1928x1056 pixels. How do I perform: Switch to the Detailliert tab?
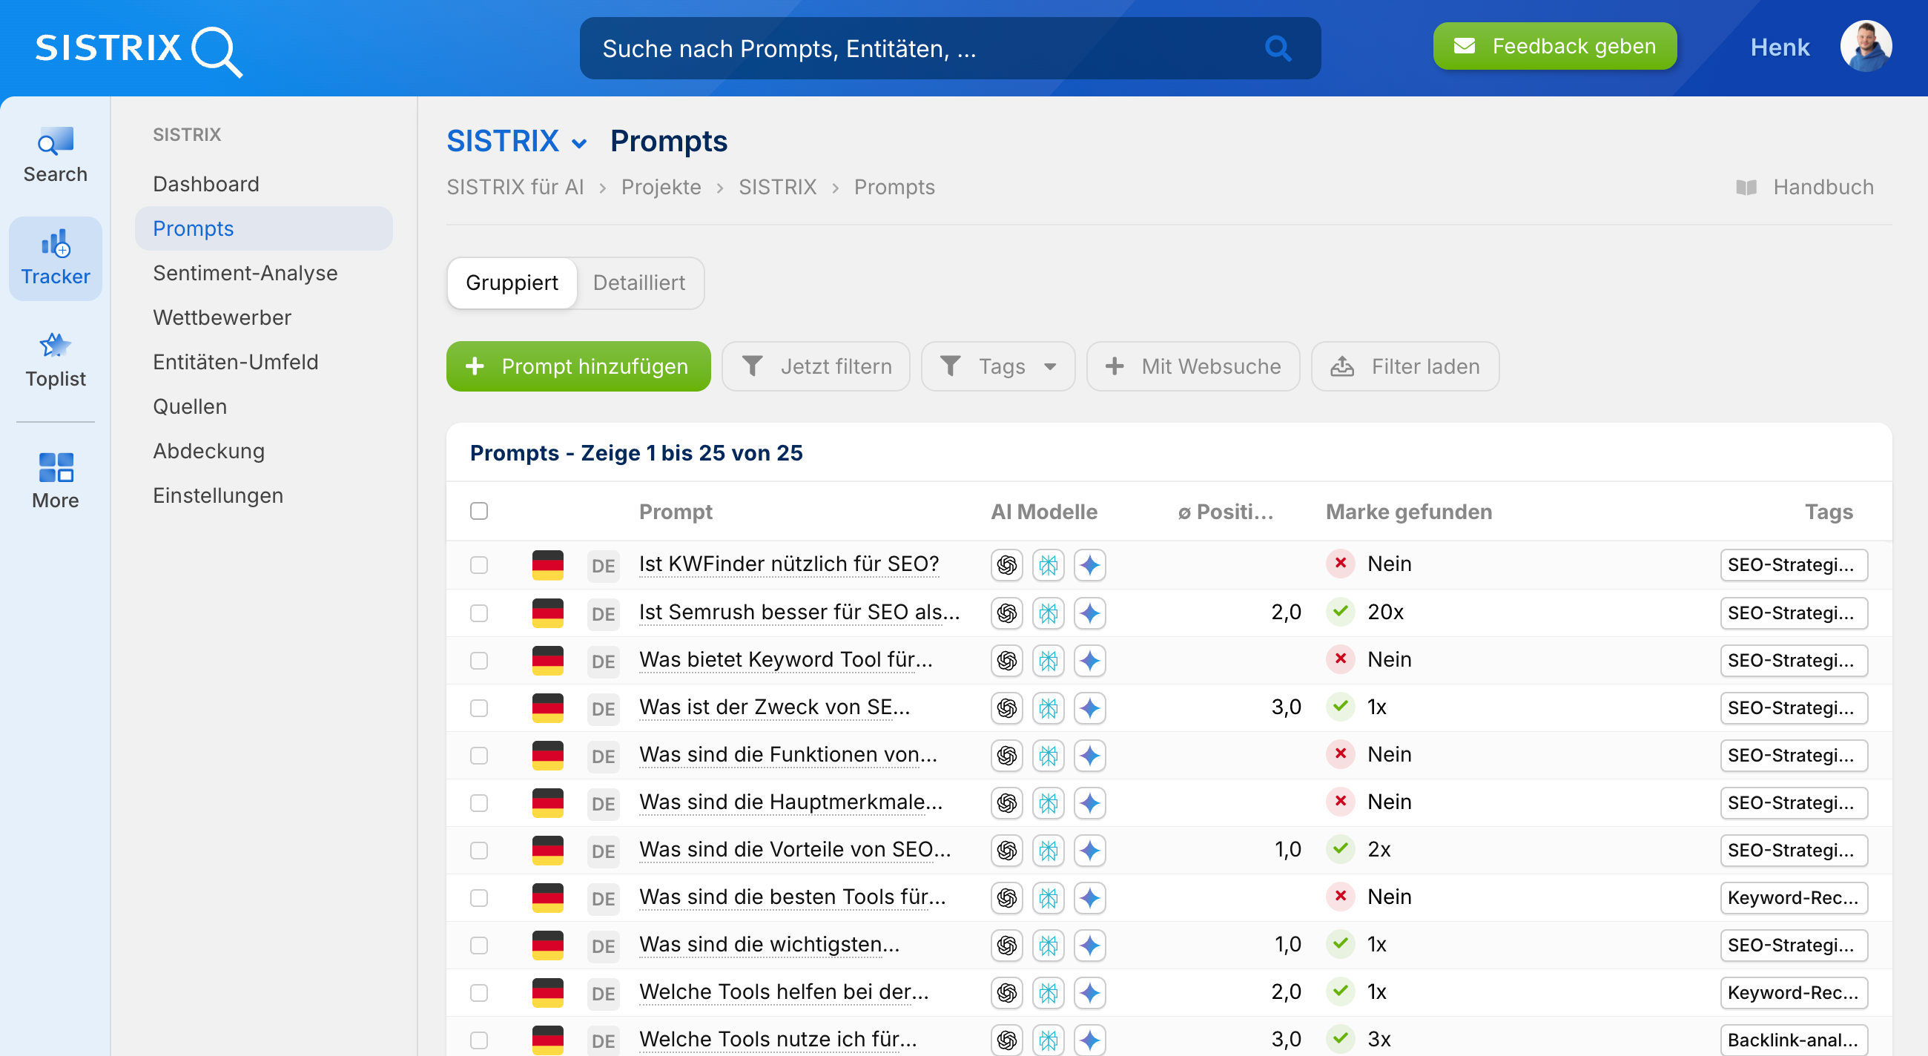click(x=638, y=283)
